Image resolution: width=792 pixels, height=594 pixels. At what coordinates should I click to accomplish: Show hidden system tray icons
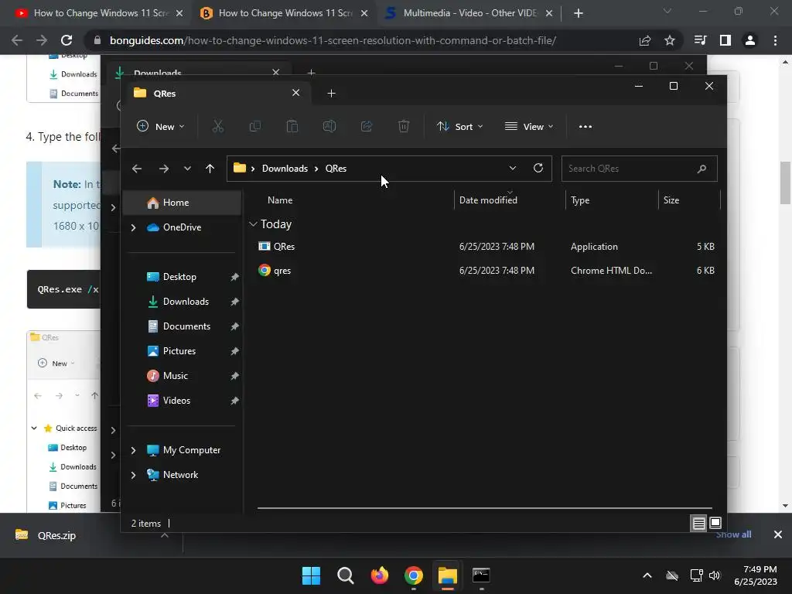pyautogui.click(x=647, y=575)
